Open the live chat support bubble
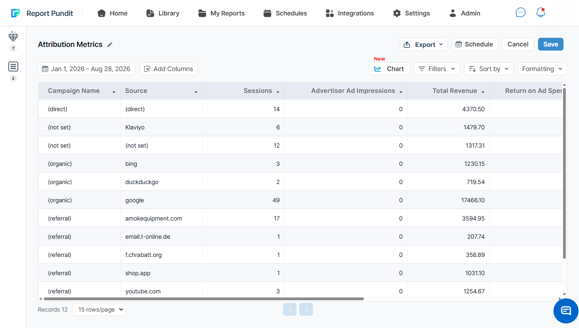The width and height of the screenshot is (579, 328). click(x=566, y=311)
